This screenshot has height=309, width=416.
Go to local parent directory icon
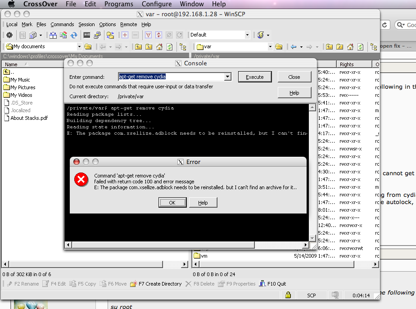[138, 47]
